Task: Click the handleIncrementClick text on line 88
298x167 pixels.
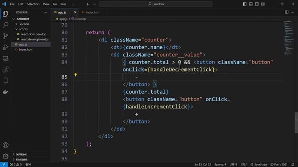Action: click(x=156, y=107)
